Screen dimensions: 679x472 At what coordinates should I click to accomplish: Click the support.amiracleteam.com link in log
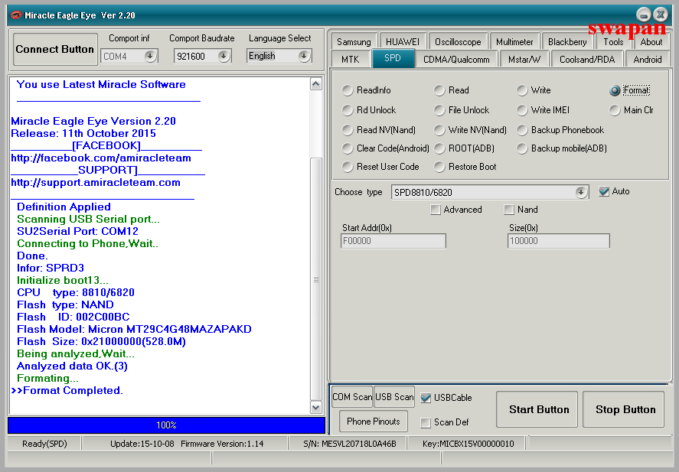coord(96,183)
